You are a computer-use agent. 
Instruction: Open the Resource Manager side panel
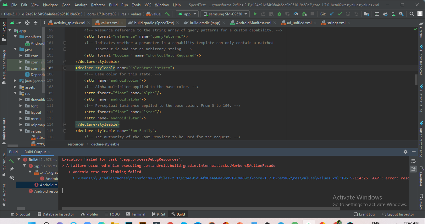(4, 66)
